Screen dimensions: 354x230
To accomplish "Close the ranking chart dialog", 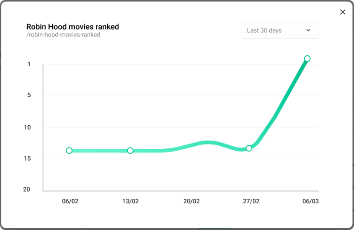I will point(342,12).
